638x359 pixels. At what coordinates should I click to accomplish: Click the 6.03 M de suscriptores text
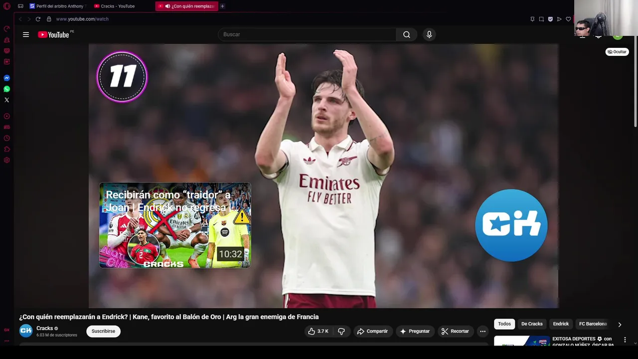[x=57, y=335]
